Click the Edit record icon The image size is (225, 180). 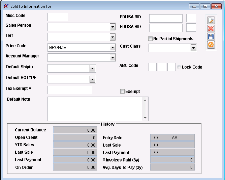[211, 20]
